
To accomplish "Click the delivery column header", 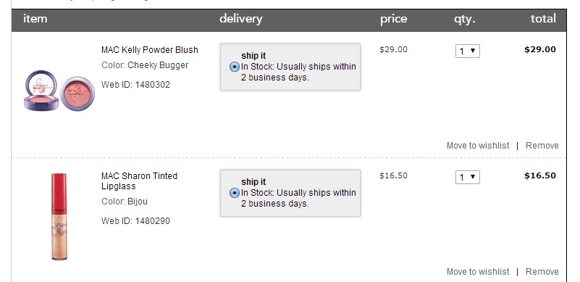I will click(241, 19).
